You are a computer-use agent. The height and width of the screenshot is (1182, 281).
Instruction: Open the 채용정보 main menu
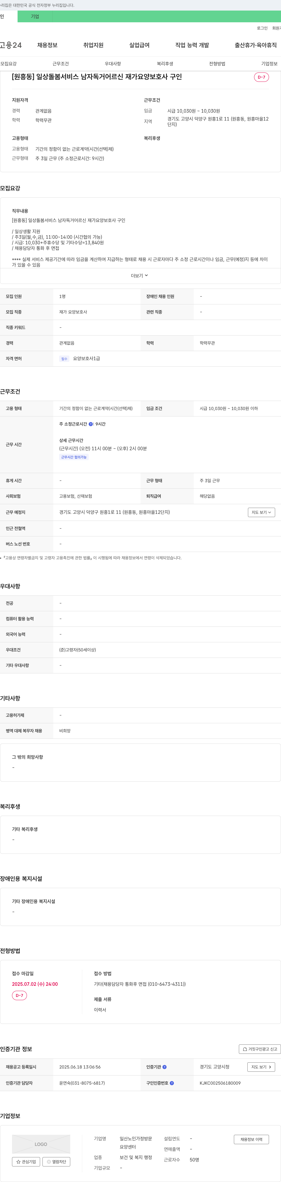coord(47,45)
